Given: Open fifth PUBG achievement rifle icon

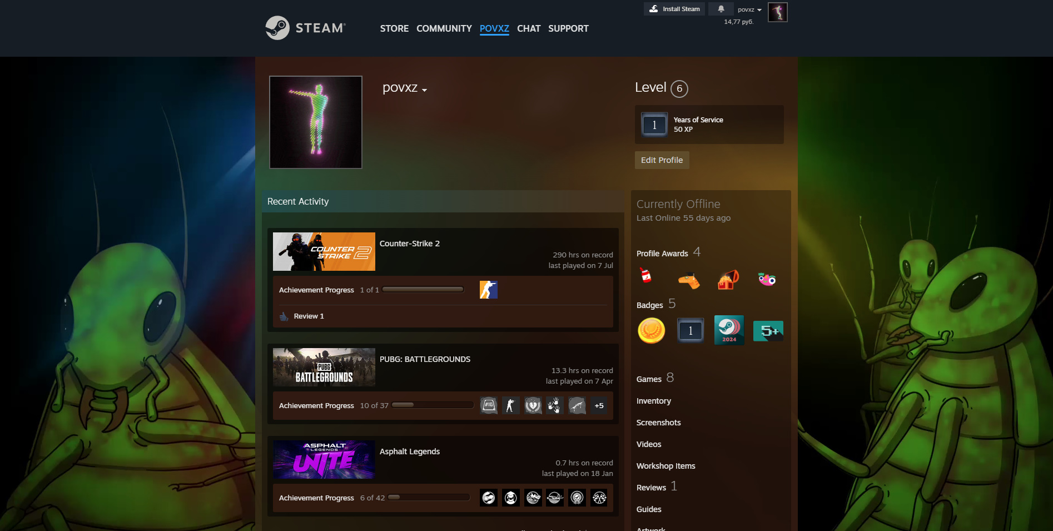Looking at the screenshot, I should [x=577, y=405].
